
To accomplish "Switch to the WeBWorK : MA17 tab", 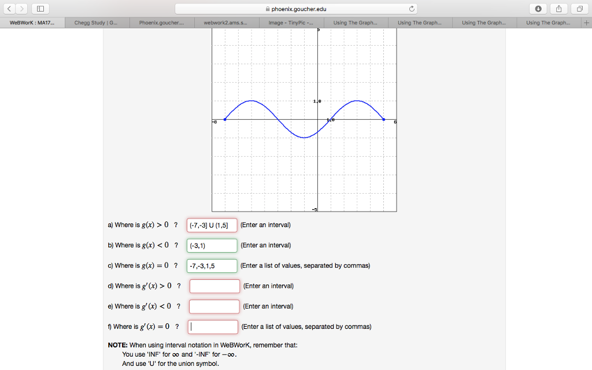I will tap(32, 23).
